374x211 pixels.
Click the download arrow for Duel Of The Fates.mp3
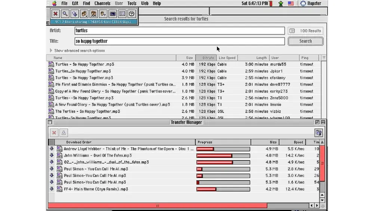52,155
